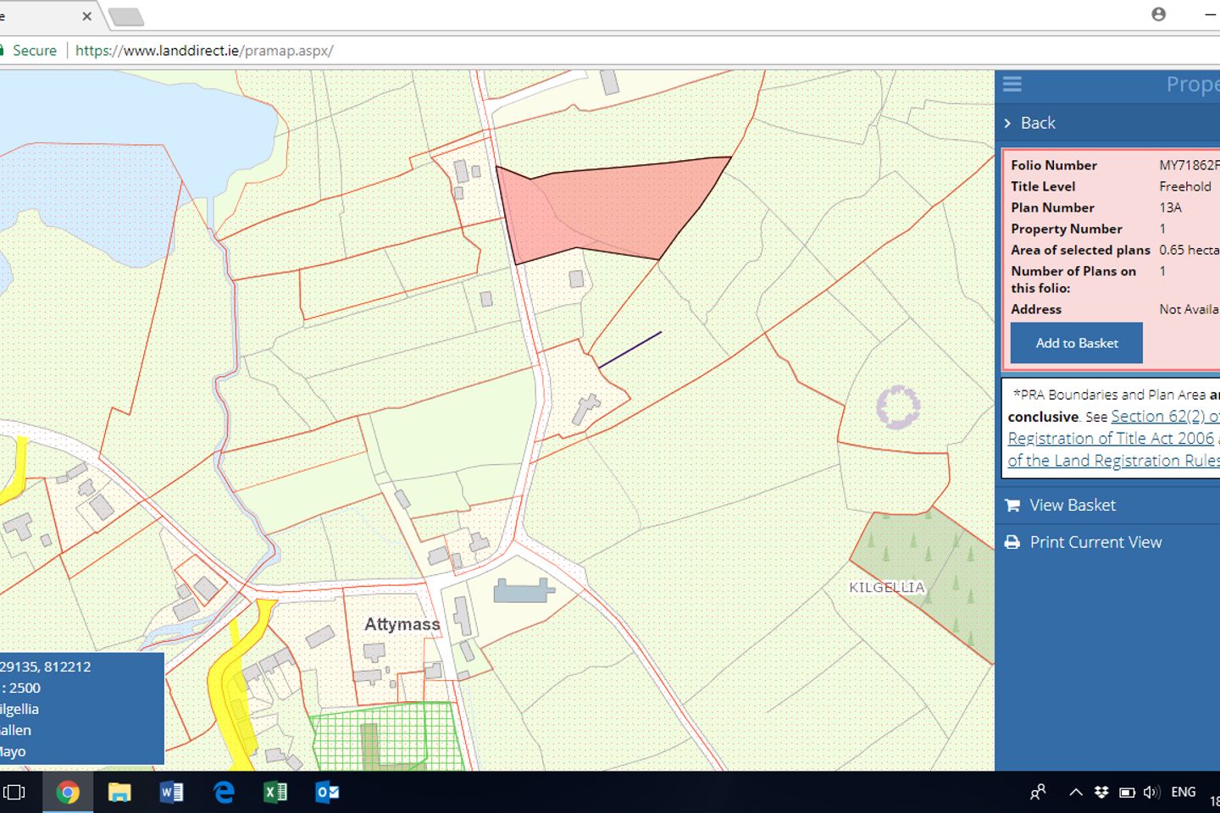Click the Back chevron in the Property panel

[1008, 123]
